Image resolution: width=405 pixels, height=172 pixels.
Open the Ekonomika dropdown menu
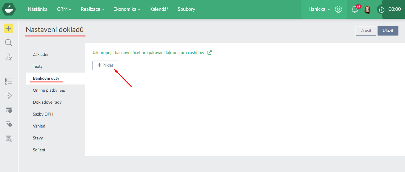point(127,9)
